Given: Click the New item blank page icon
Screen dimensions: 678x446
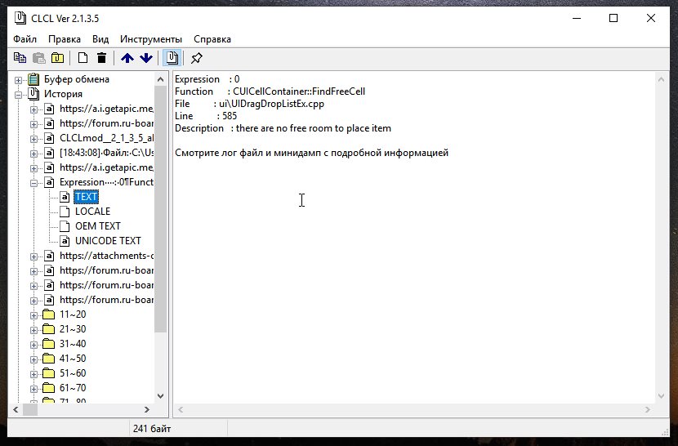Looking at the screenshot, I should 83,58.
